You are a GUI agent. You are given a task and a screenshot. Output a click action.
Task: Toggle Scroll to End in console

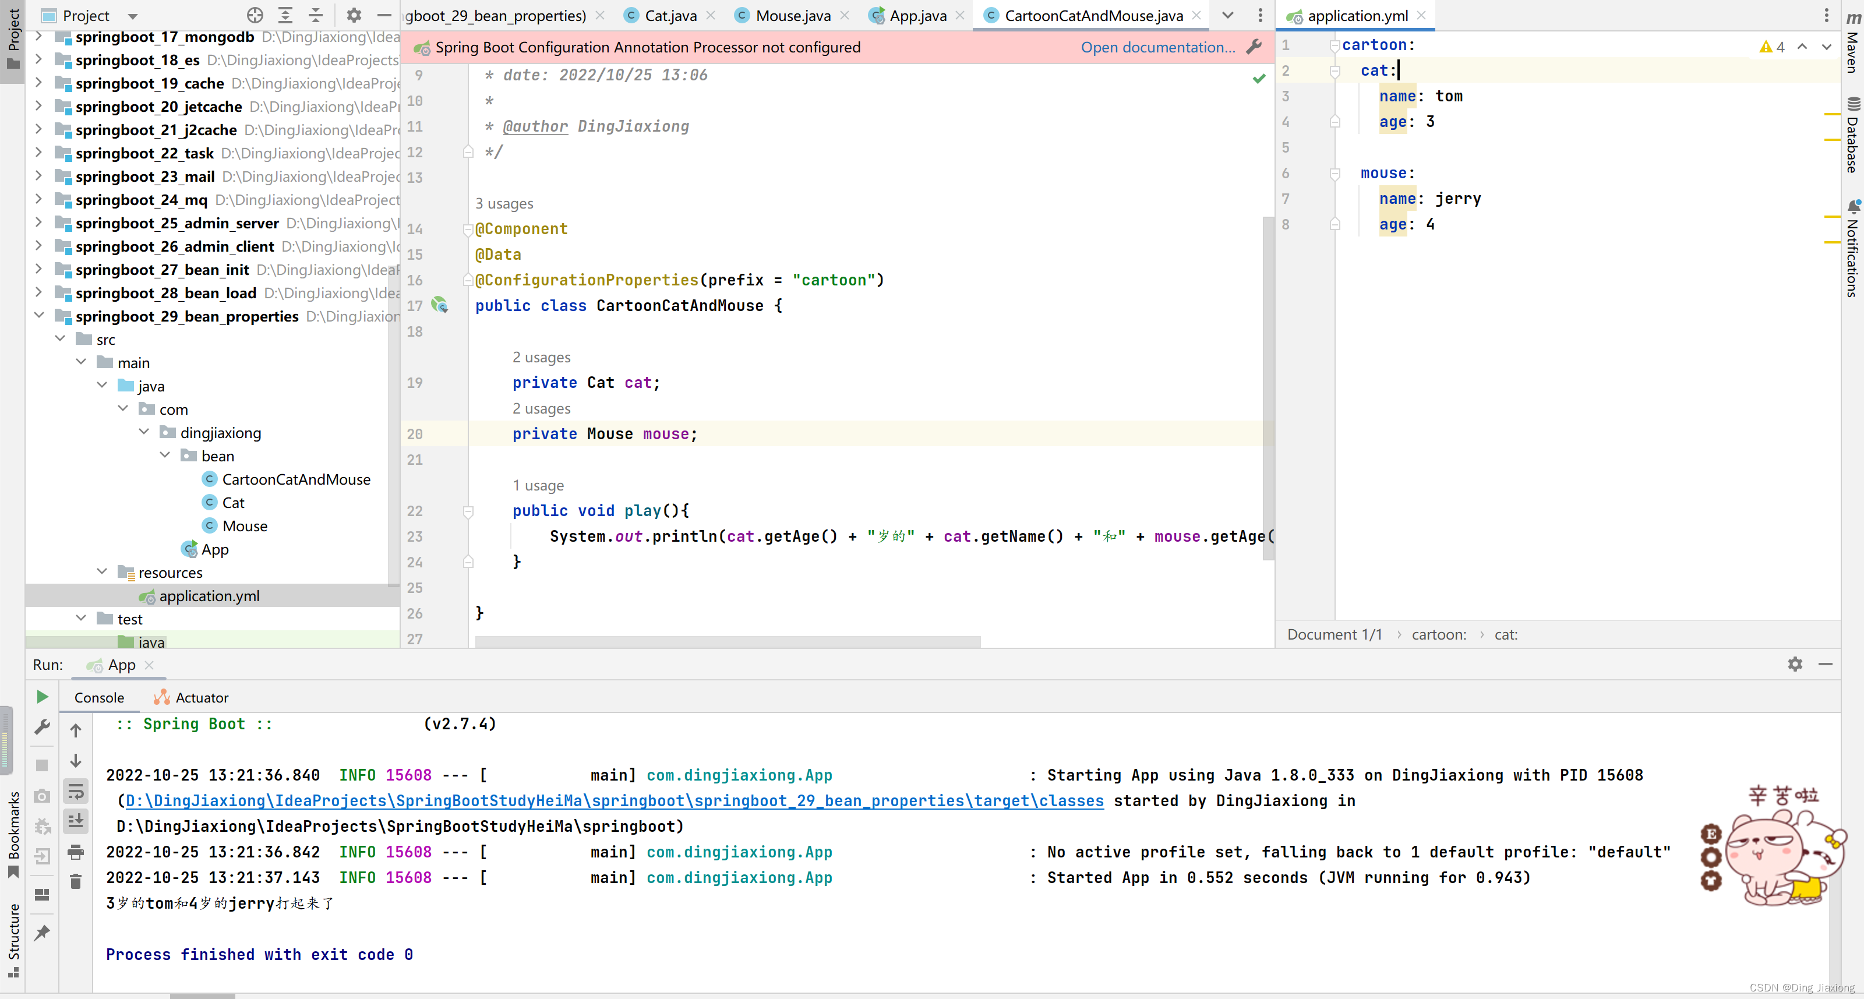click(x=76, y=821)
